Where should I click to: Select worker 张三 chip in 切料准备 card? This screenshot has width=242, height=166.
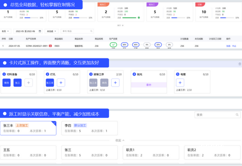tap(17, 83)
